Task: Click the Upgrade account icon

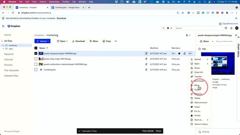Action: [x=220, y=24]
